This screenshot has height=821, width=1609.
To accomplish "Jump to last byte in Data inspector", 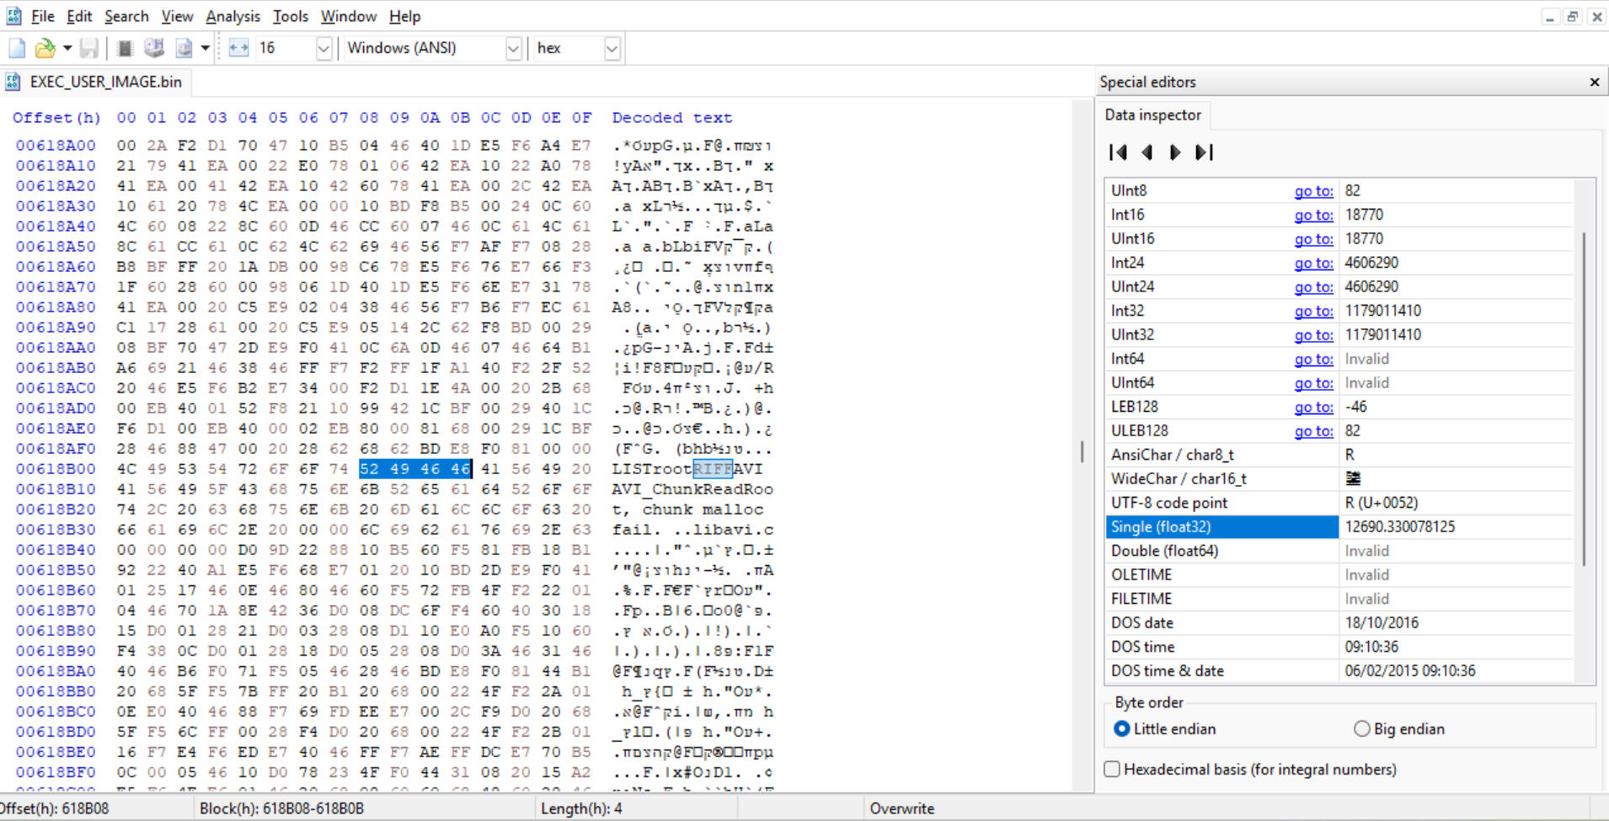I will pos(1205,152).
